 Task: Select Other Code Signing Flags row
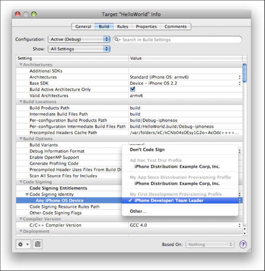click(x=69, y=213)
